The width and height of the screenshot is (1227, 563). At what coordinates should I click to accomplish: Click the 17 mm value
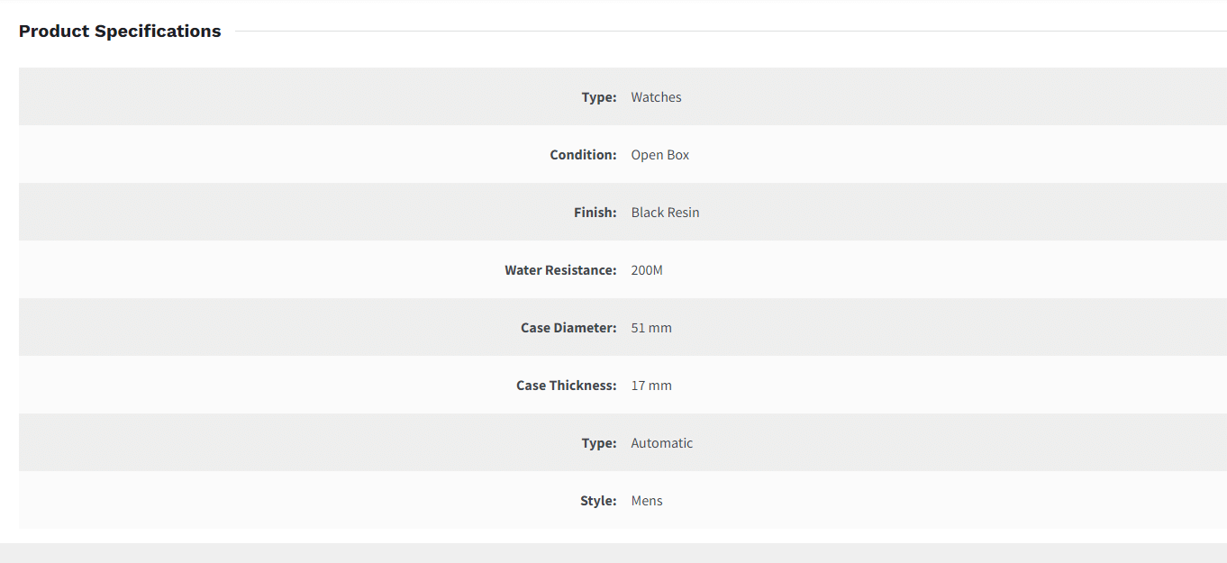[x=651, y=386]
